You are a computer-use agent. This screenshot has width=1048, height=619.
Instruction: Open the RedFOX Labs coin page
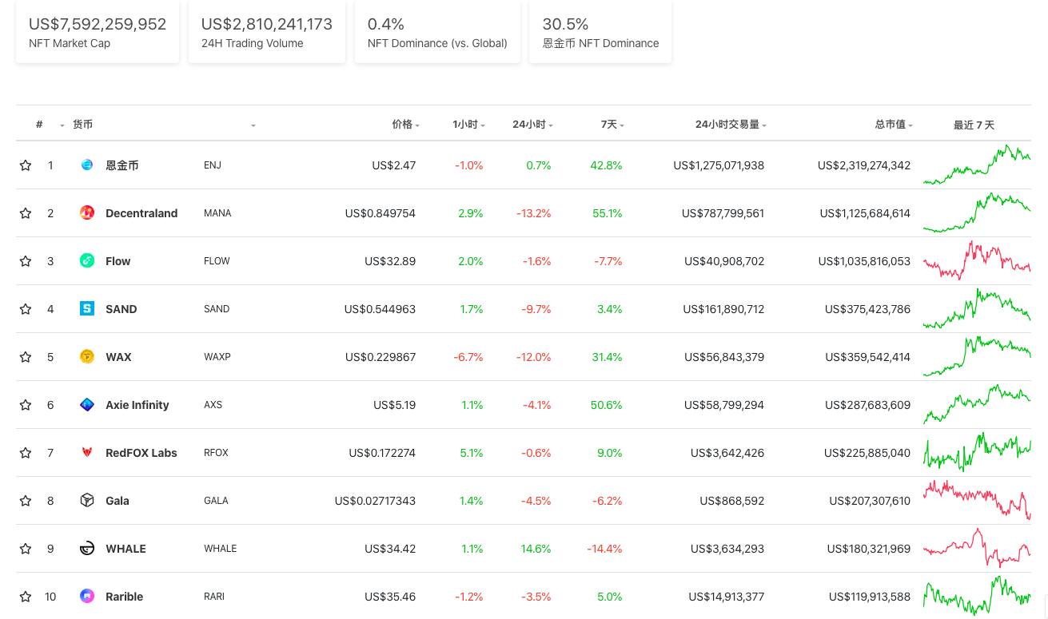pos(141,453)
